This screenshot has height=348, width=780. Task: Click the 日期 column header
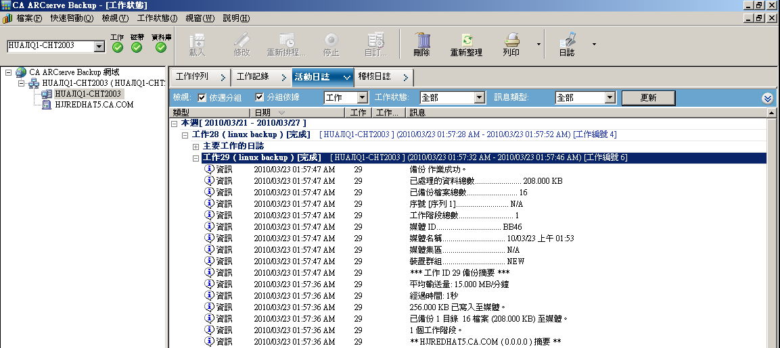pos(262,113)
